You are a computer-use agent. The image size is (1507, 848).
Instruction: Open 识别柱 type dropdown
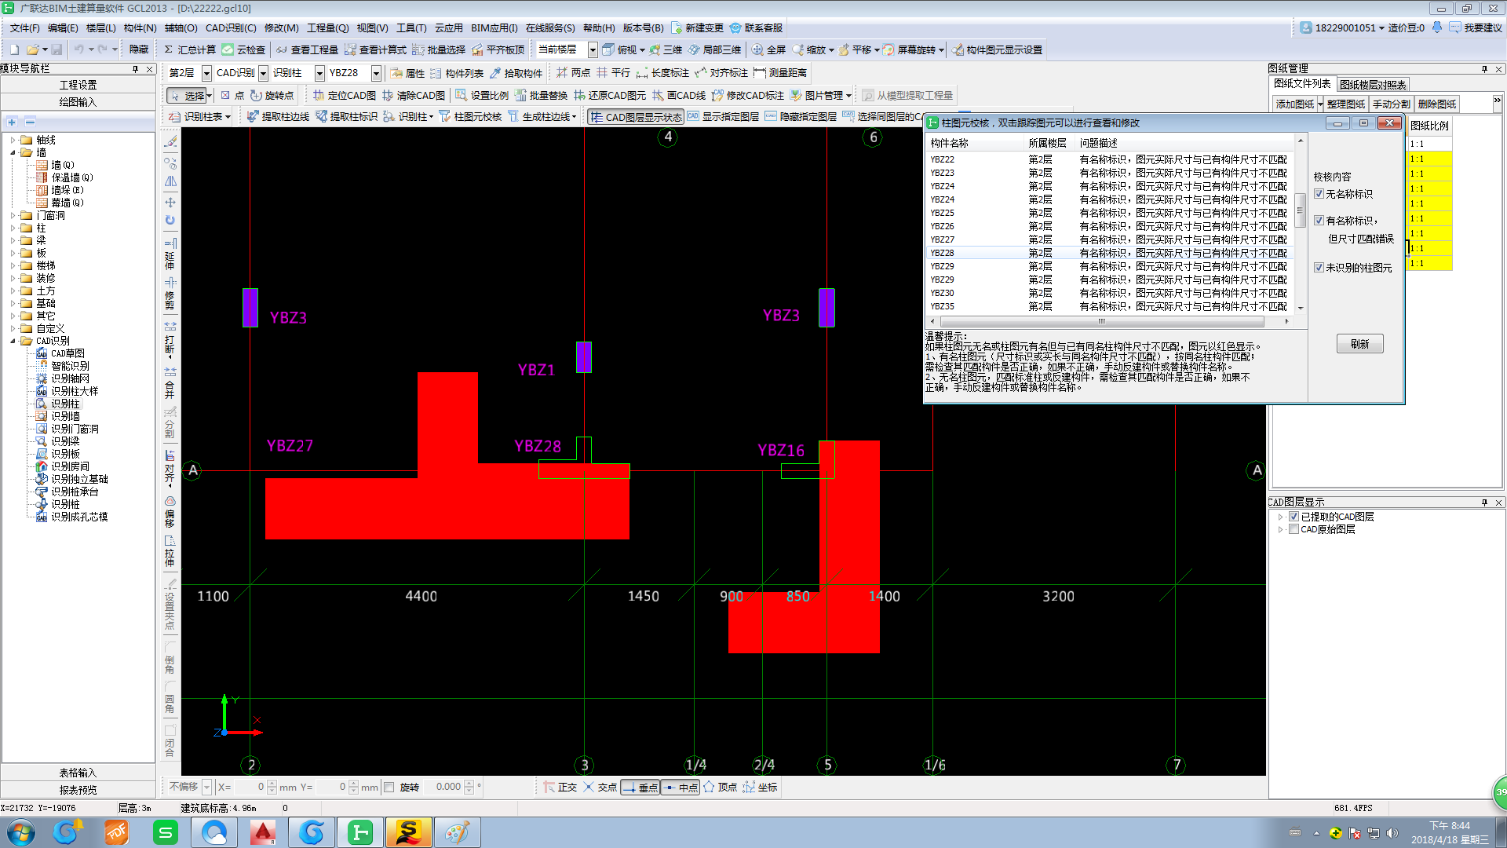(x=319, y=73)
